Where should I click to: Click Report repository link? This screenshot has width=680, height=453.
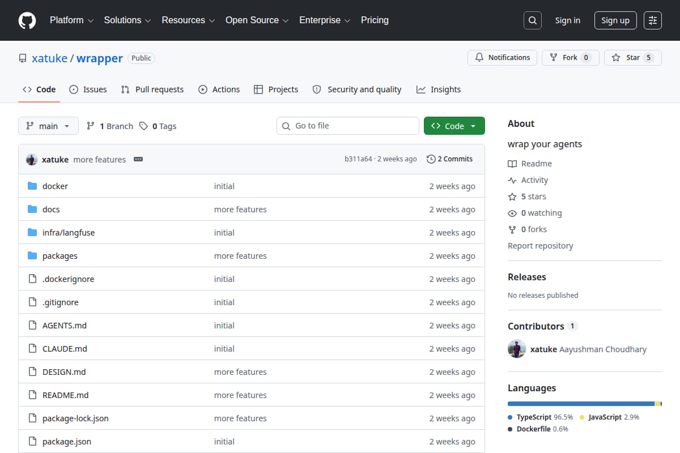[x=541, y=246]
